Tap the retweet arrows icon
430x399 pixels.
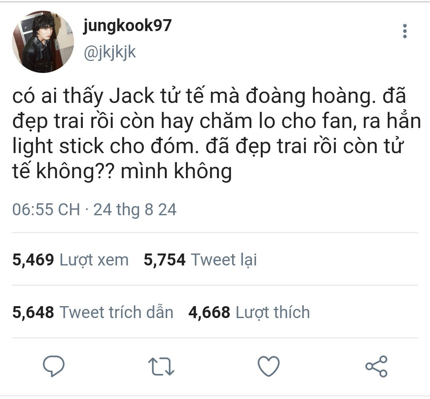161,366
